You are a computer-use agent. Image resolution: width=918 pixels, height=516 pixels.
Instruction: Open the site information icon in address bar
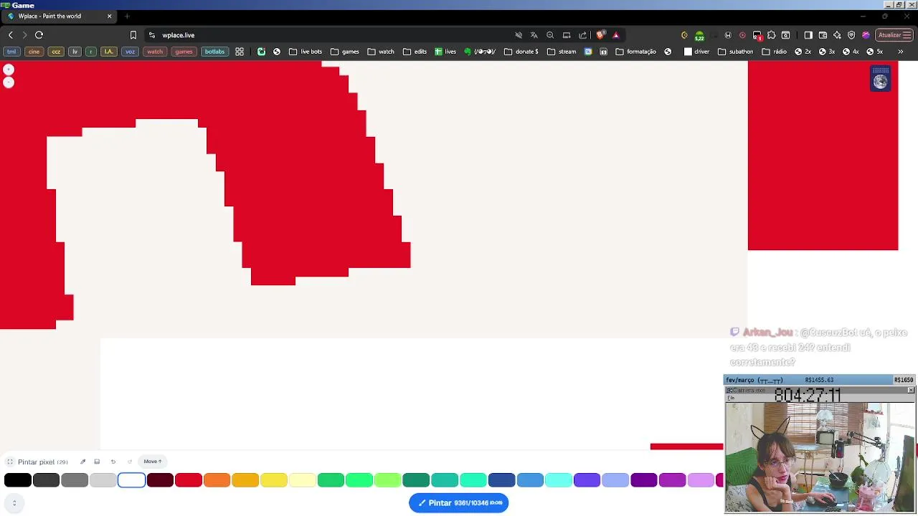[x=152, y=35]
